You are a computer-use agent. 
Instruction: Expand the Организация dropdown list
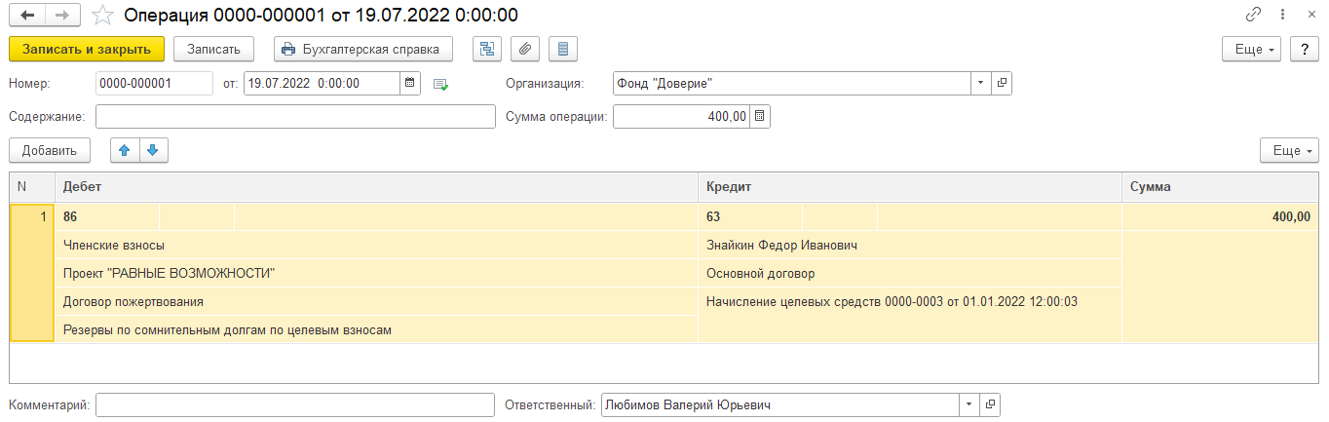(x=980, y=84)
